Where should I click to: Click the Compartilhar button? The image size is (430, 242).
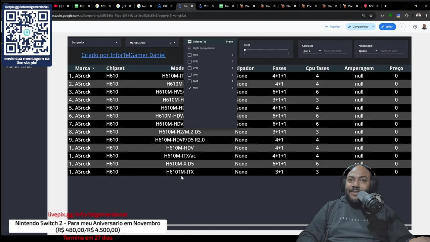pos(358,27)
